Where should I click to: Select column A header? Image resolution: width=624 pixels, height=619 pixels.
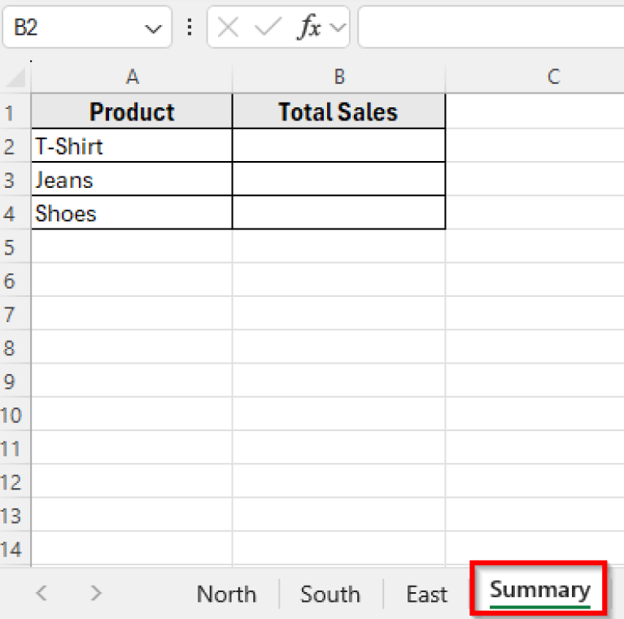pos(132,77)
